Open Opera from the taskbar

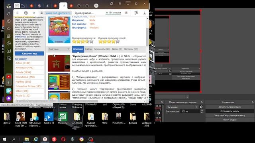pyautogui.click(x=63, y=139)
